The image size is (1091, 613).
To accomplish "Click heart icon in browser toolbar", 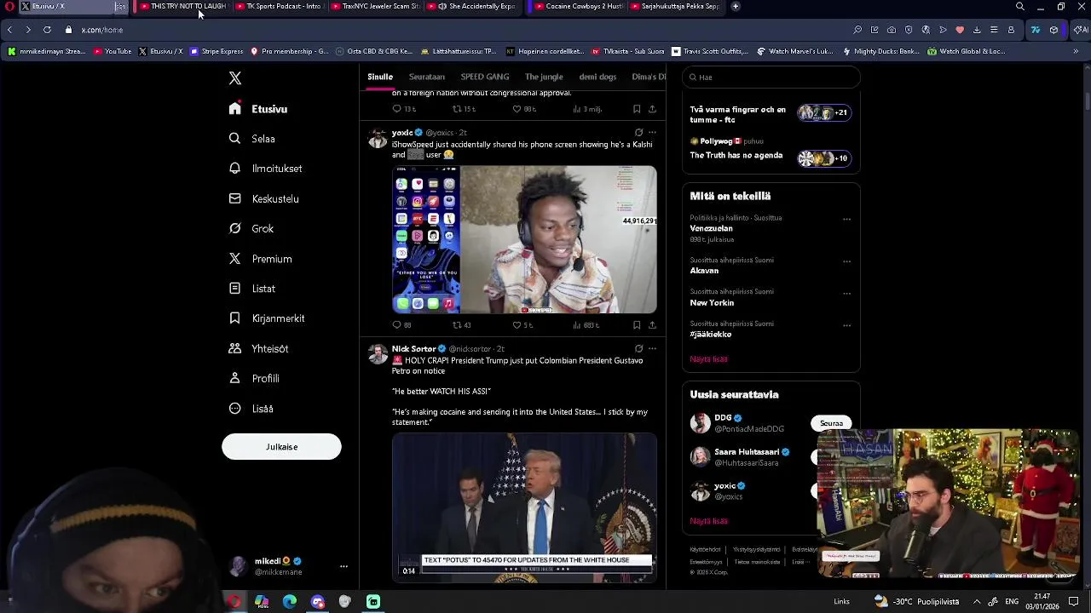I will tap(960, 30).
